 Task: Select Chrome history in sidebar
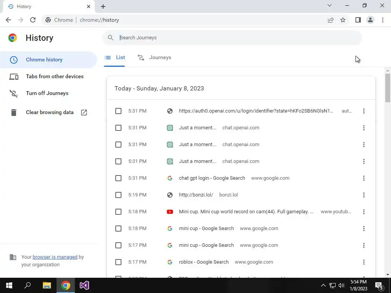coord(48,60)
